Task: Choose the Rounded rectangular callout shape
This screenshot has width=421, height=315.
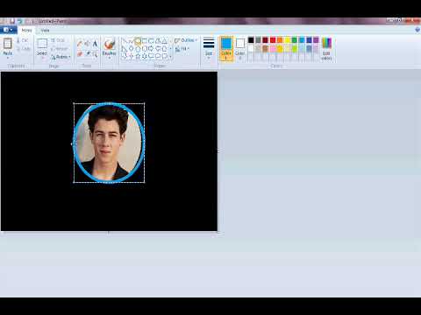Action: 151,56
